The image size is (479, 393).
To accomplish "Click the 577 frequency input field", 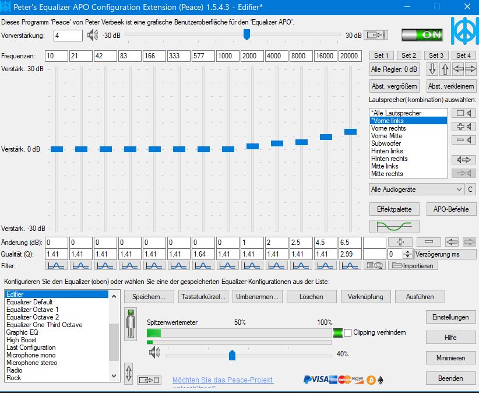I will (x=203, y=56).
